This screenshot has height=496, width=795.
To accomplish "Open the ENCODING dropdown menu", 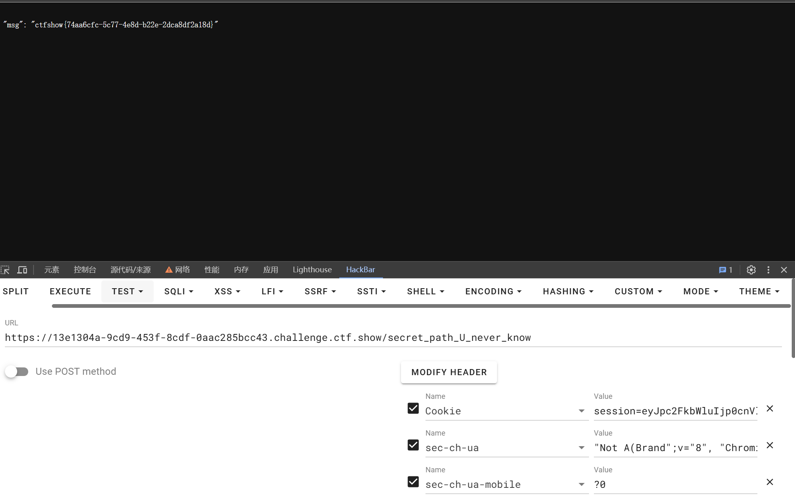I will (x=493, y=291).
